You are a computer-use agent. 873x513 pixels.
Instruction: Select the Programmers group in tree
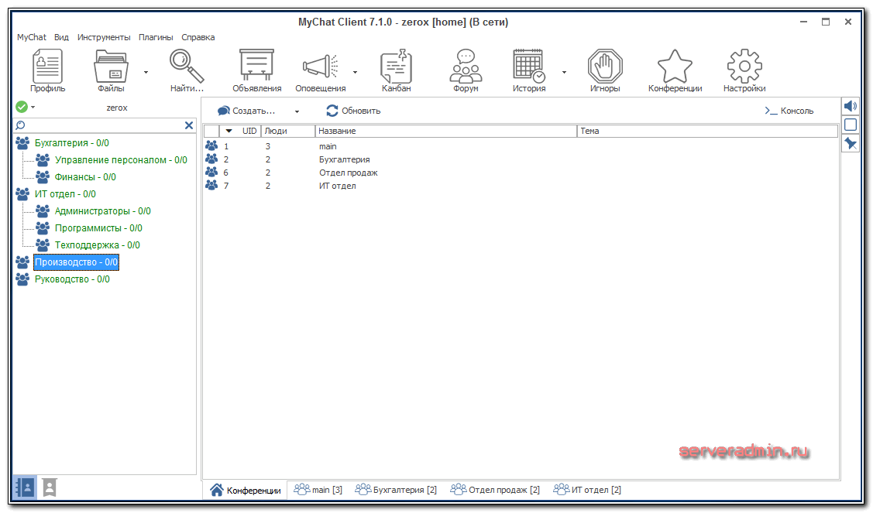[x=98, y=228]
